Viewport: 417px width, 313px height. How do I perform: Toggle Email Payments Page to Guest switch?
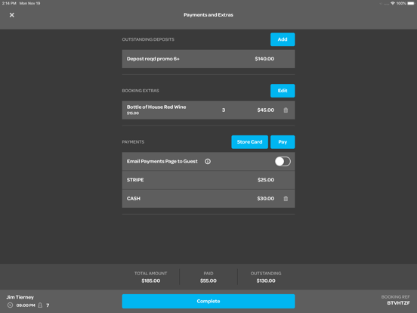(283, 161)
